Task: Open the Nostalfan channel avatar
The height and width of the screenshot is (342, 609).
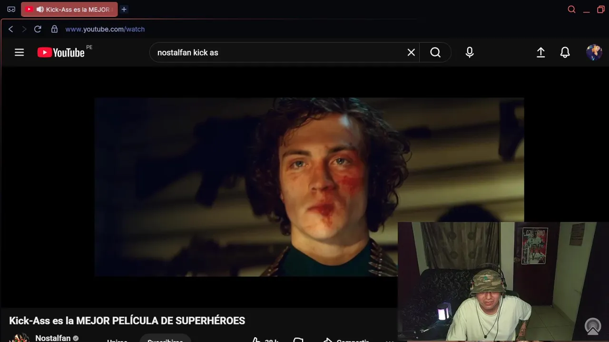Action: 19,338
